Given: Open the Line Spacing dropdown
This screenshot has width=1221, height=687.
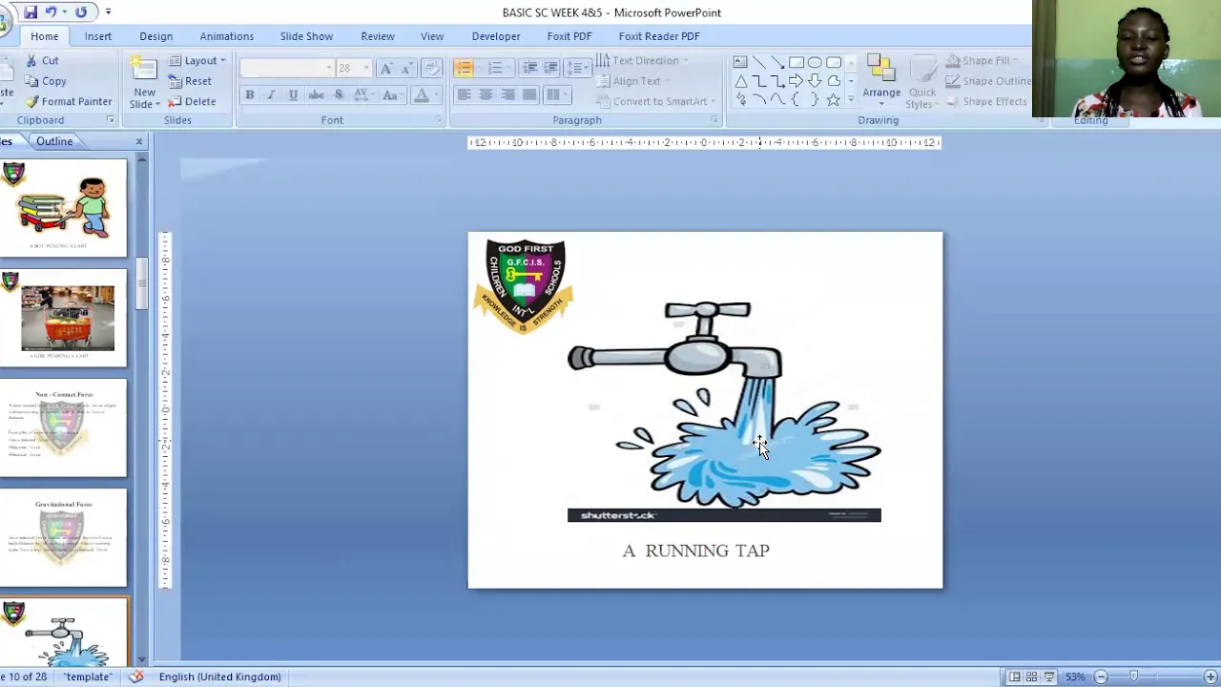Looking at the screenshot, I should pos(576,68).
